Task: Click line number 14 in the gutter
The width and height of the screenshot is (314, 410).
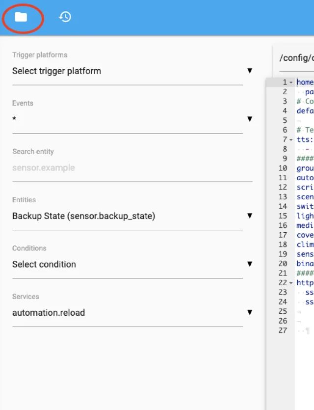Action: [282, 207]
